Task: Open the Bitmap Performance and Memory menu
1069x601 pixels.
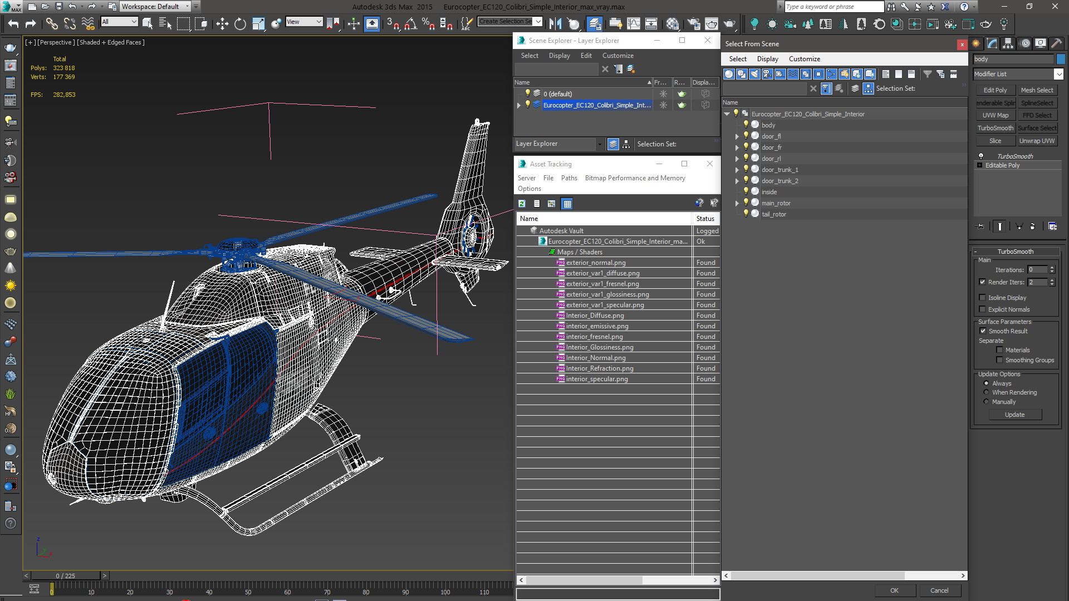Action: point(635,178)
